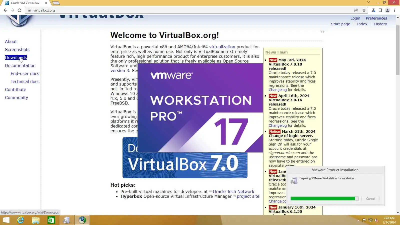Click the Action Center flag tray icon

[x=364, y=220]
